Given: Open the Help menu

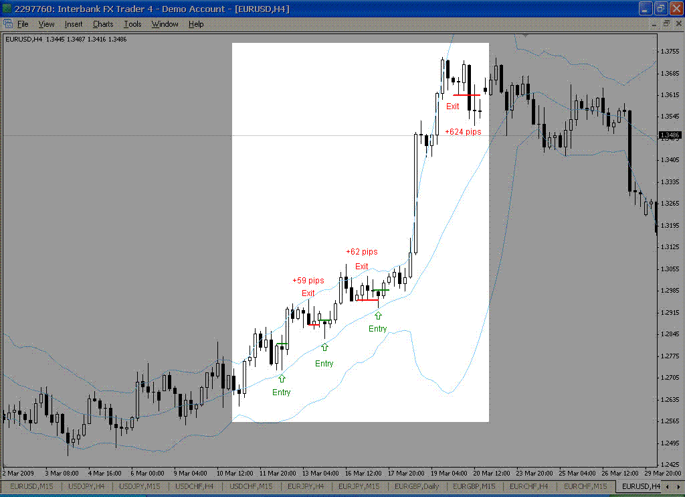Looking at the screenshot, I should [196, 24].
